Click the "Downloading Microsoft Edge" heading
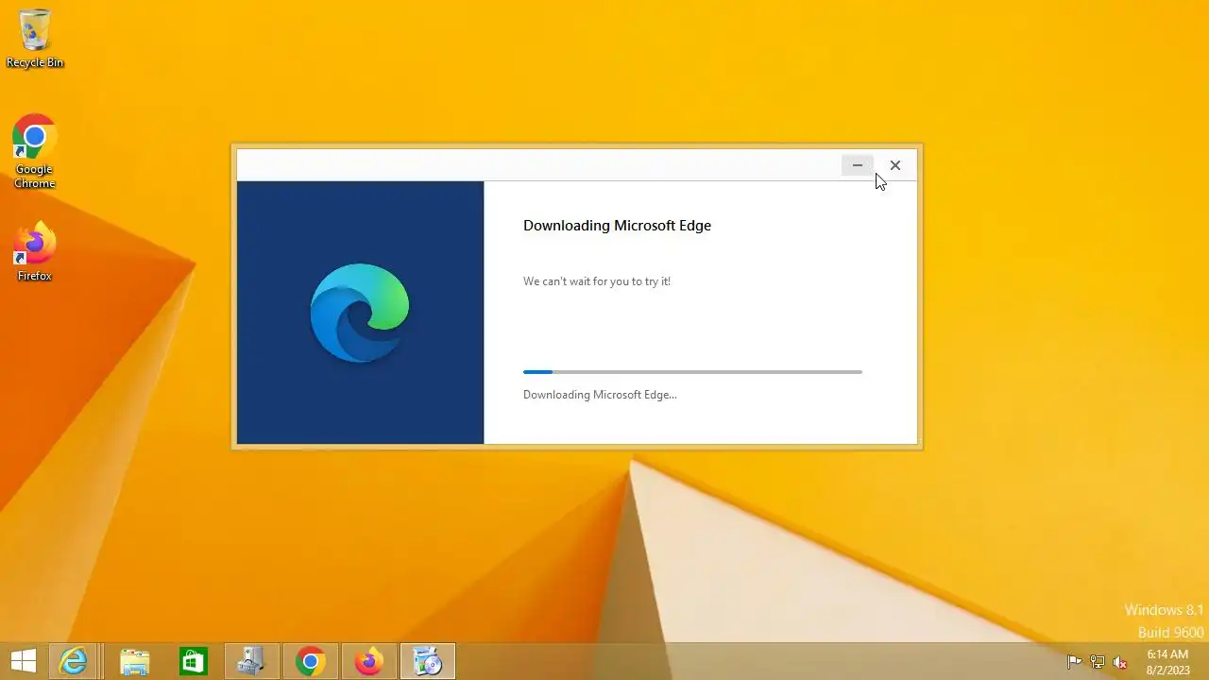Screen dimensions: 1209x680 point(617,225)
